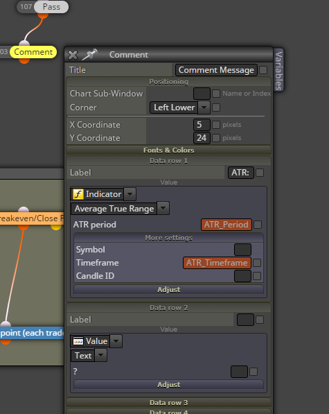The height and width of the screenshot is (414, 329).
Task: Select the yellow Comment block
Action: (33, 52)
